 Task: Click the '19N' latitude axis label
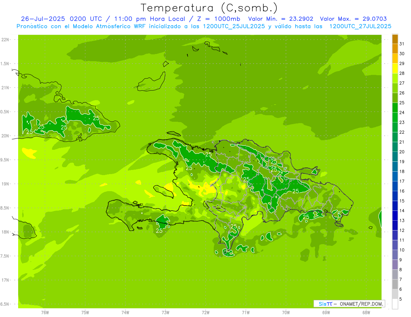click(x=5, y=184)
